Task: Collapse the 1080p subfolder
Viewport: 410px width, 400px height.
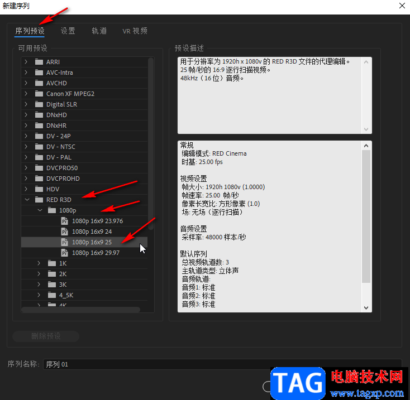Action: click(40, 210)
